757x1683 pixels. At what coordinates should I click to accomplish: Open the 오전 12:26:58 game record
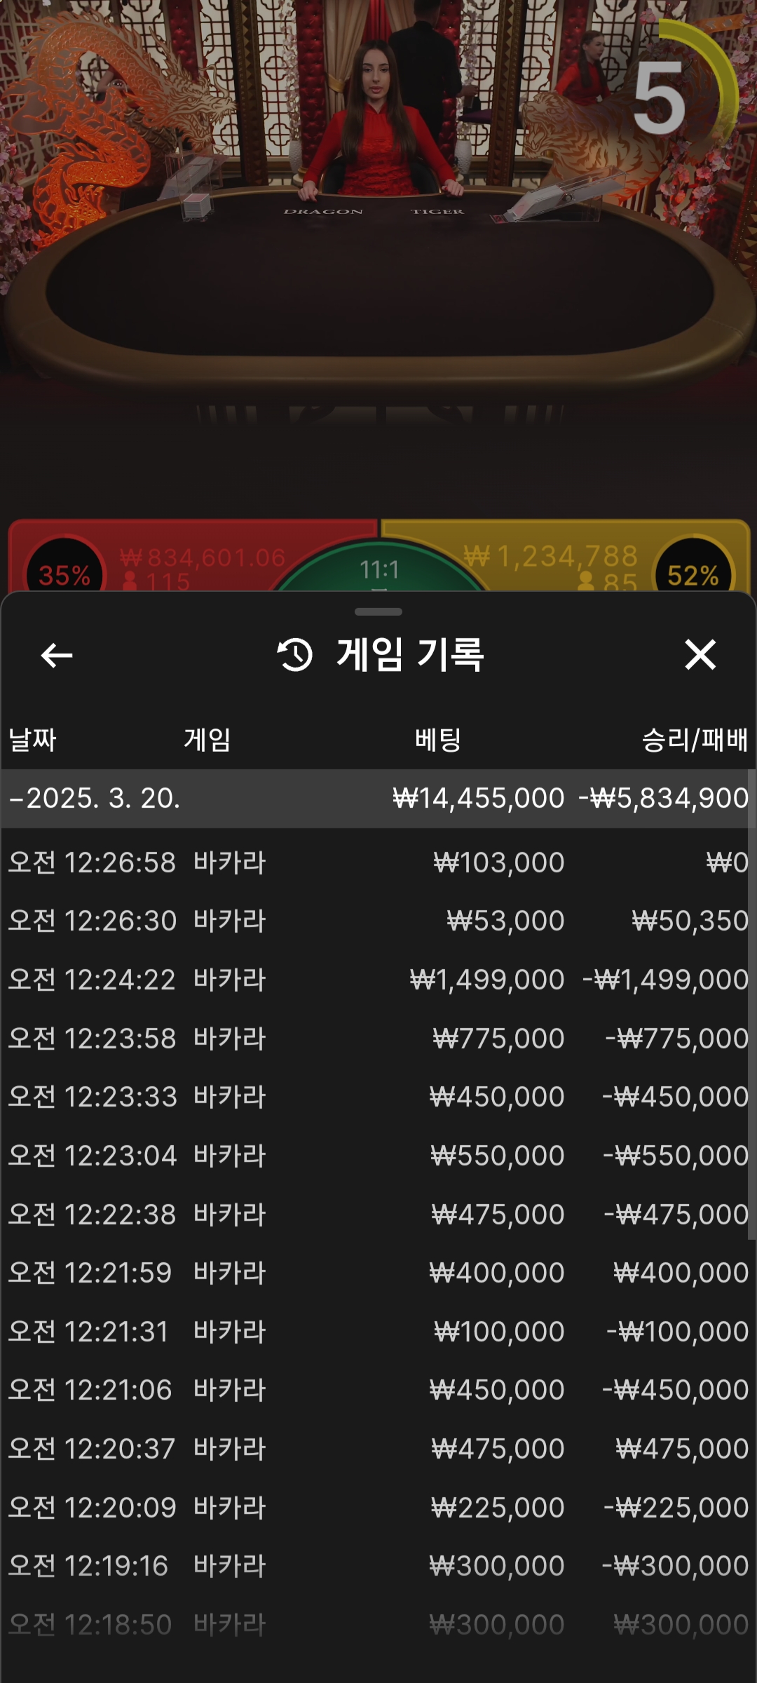point(378,863)
